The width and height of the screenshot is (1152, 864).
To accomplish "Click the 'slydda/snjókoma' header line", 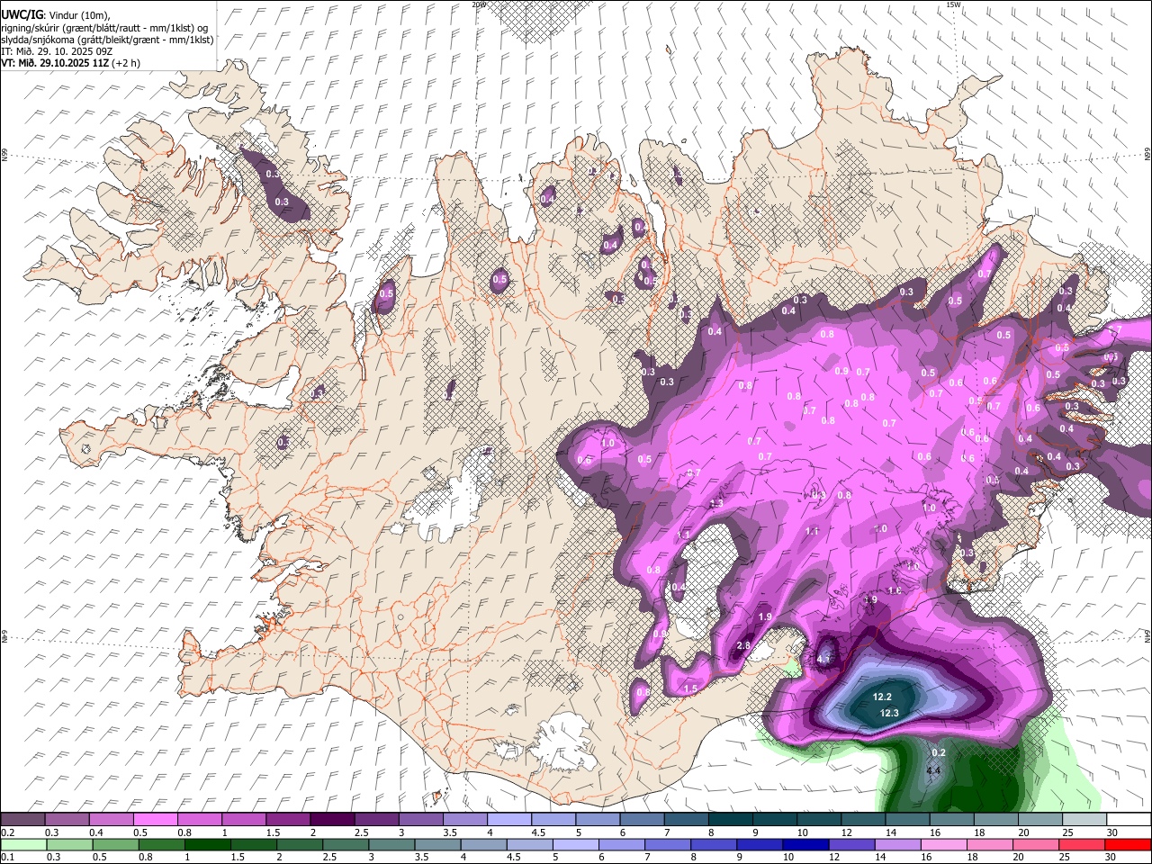I will 107,40.
